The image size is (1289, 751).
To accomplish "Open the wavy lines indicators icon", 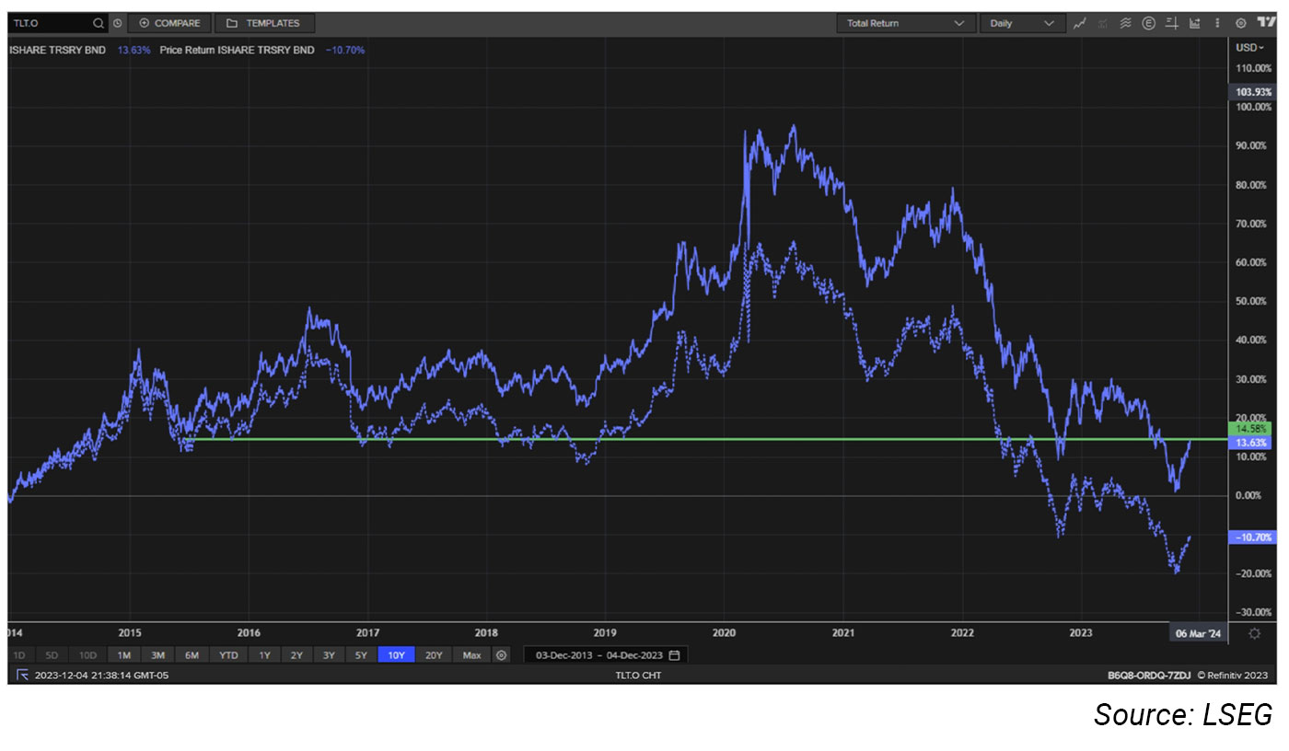I will [1125, 23].
